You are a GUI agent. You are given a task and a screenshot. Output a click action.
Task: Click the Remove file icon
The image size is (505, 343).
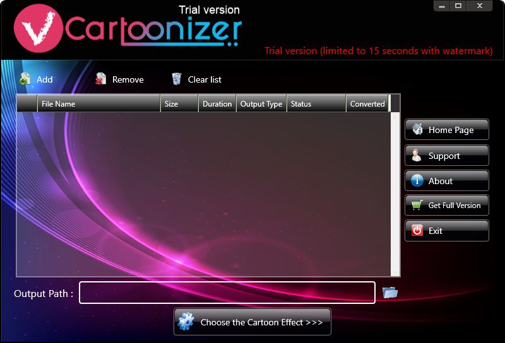100,79
